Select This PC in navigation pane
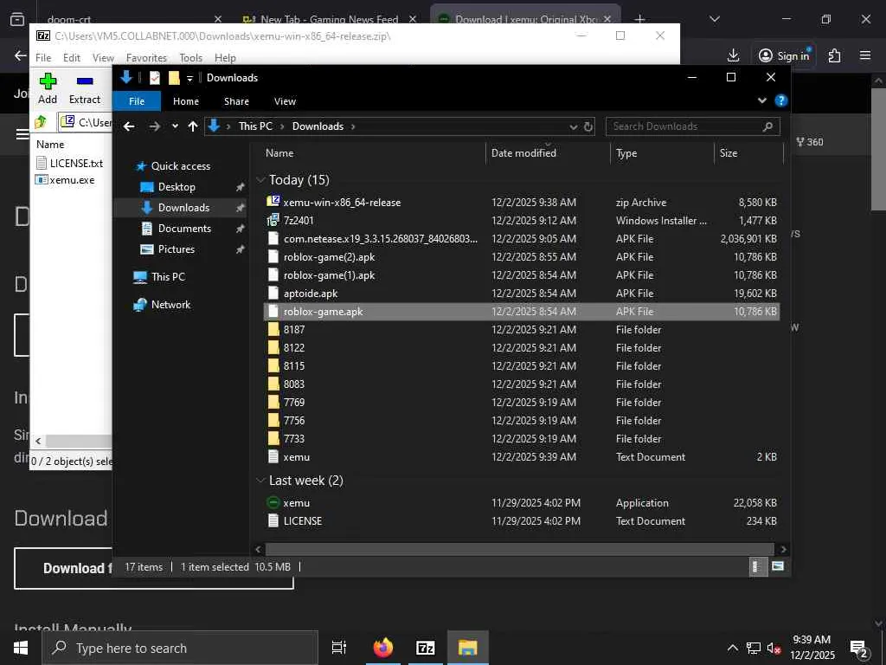This screenshot has height=665, width=886. click(168, 277)
